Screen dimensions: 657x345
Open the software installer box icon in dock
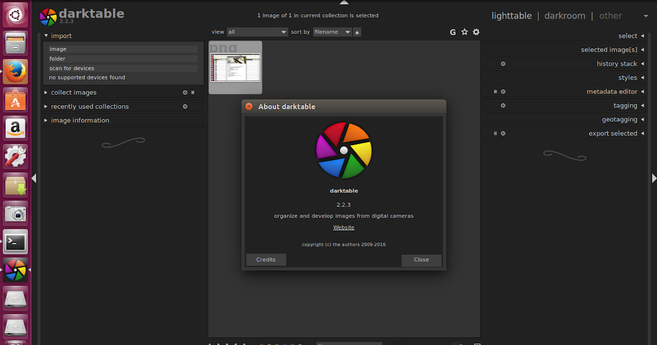coord(15,185)
